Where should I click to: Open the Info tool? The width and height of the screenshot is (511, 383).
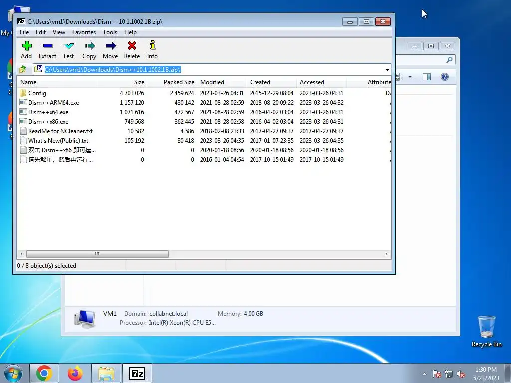pos(152,45)
